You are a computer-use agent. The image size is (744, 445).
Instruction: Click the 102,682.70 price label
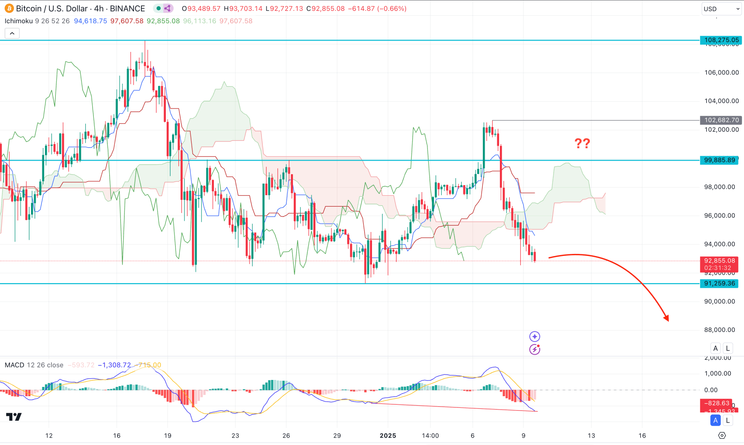721,120
